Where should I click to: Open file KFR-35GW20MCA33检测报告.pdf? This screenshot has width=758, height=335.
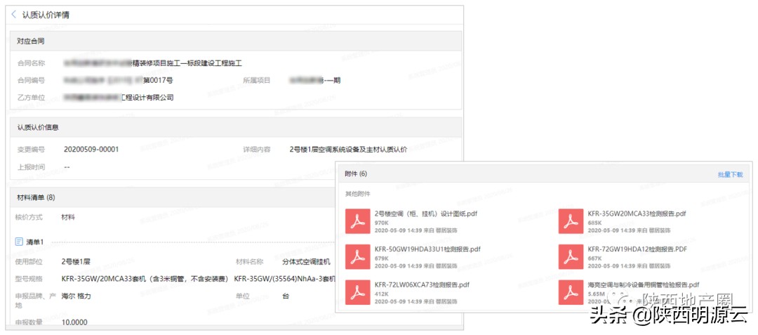(x=637, y=214)
